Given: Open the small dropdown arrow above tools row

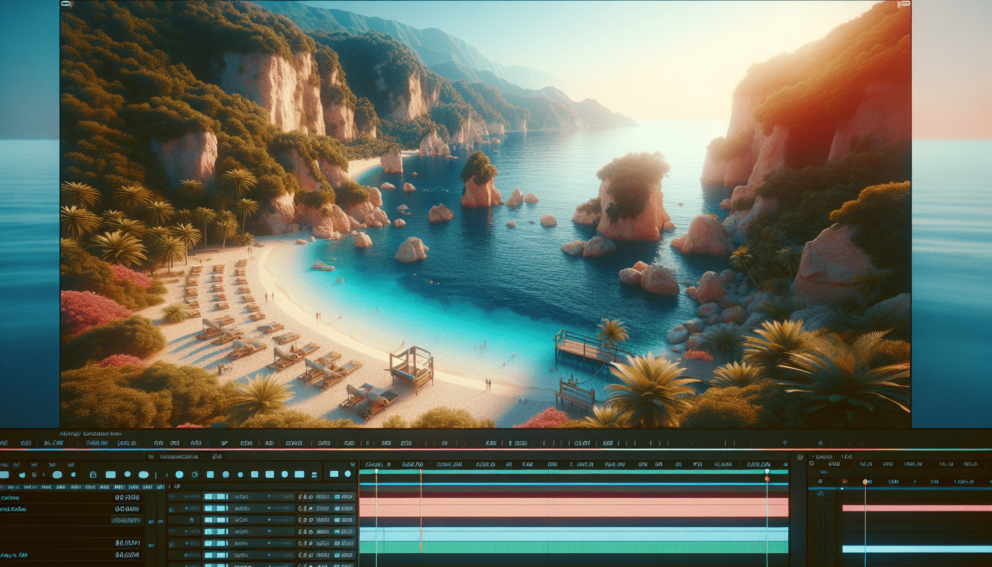Looking at the screenshot, I should tap(352, 464).
